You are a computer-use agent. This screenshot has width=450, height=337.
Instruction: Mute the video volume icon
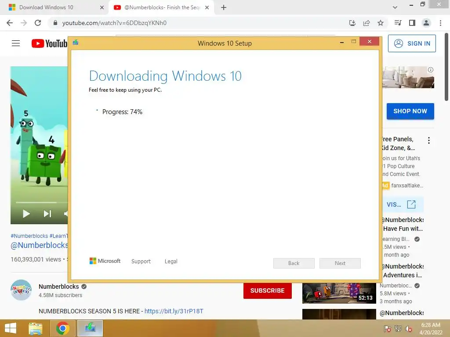[66, 214]
